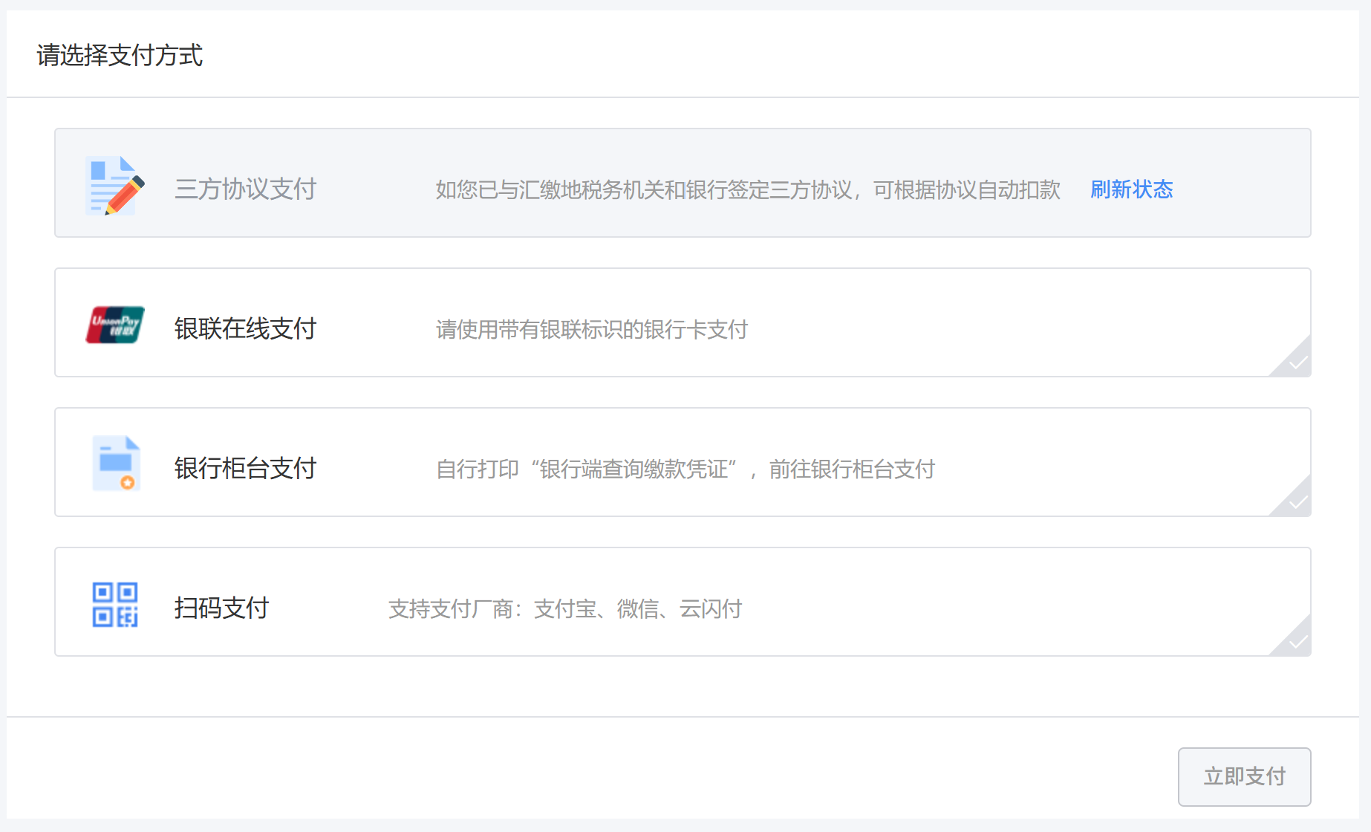
Task: Click the description 请使用带有银联标识的银行卡支付
Action: tap(592, 329)
